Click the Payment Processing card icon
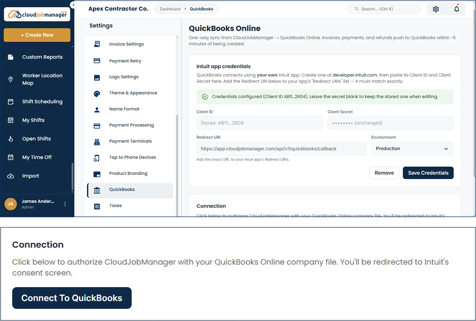 97,126
